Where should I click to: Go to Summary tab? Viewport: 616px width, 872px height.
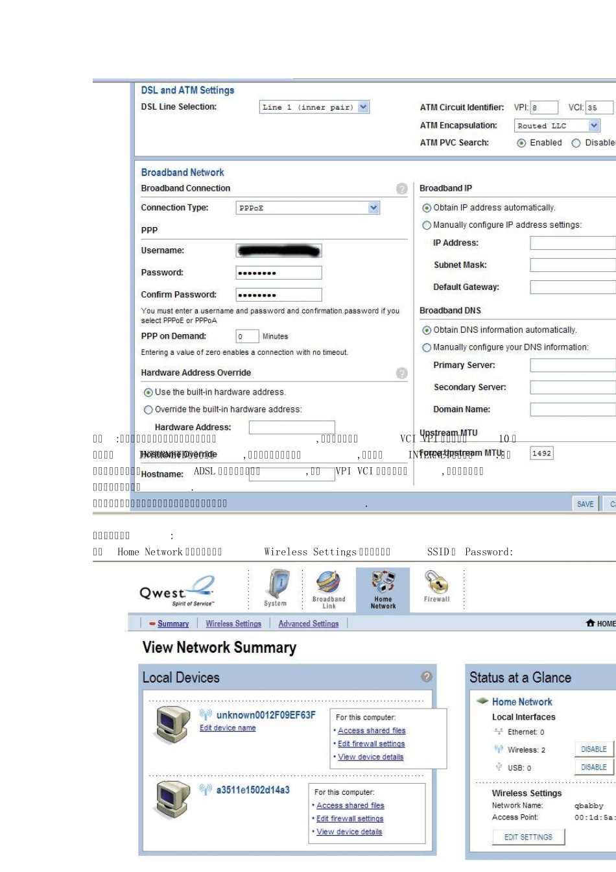pyautogui.click(x=173, y=624)
